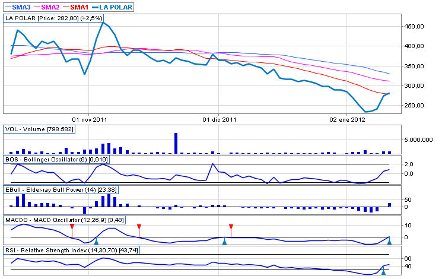This screenshot has height=279, width=442.
Task: Click the blue buy marker near December on MACD
Action: pyautogui.click(x=224, y=241)
